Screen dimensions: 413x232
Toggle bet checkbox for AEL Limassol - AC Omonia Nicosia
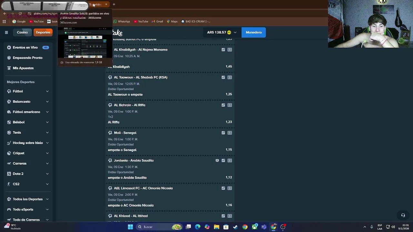(x=223, y=188)
